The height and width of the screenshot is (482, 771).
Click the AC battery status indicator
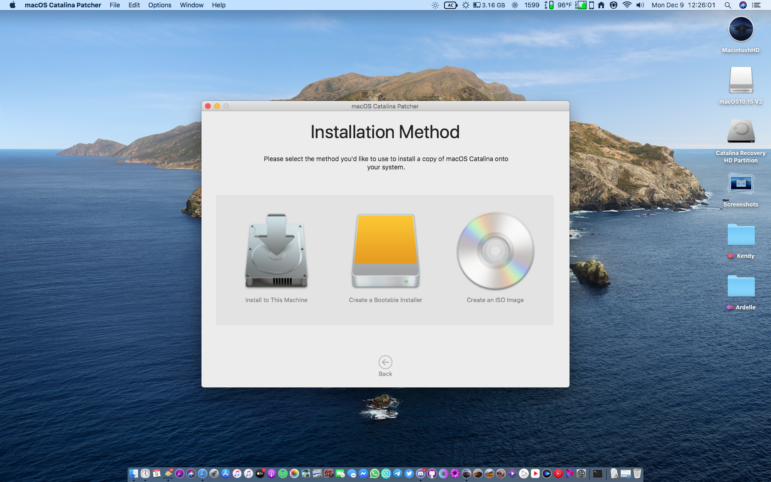point(451,5)
